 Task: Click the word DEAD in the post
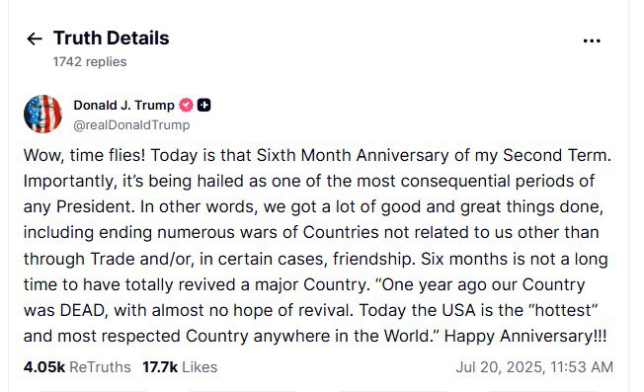[x=82, y=310]
